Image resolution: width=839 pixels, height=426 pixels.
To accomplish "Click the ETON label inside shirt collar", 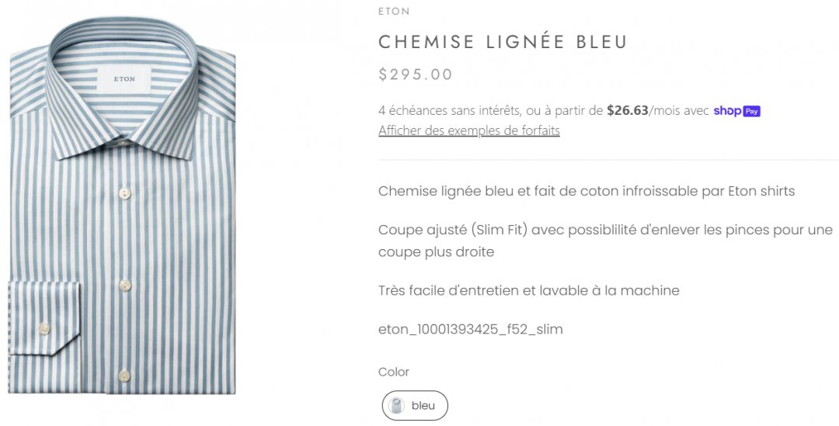I will tap(124, 79).
